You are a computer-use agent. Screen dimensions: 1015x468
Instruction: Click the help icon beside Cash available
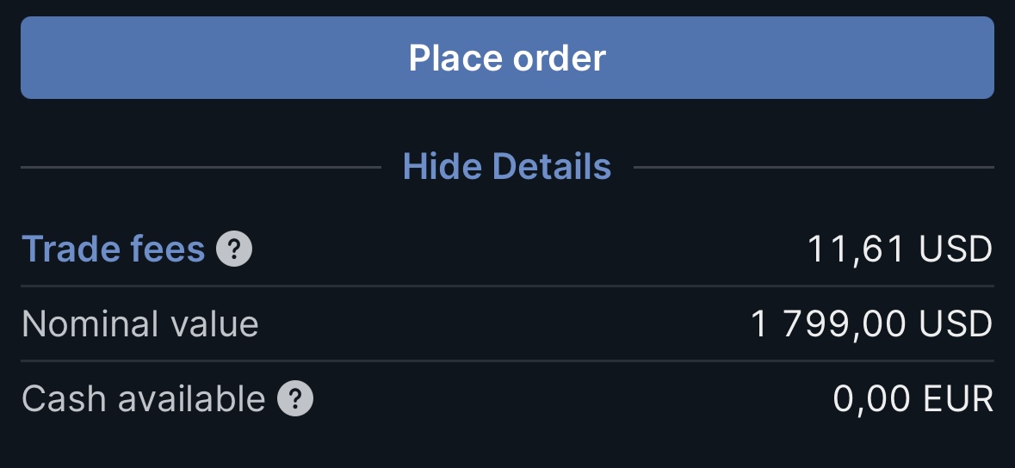(x=295, y=399)
